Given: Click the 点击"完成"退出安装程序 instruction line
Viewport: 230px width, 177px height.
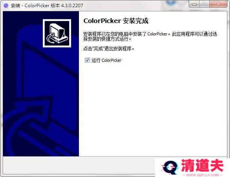Looking at the screenshot, I should click(109, 49).
